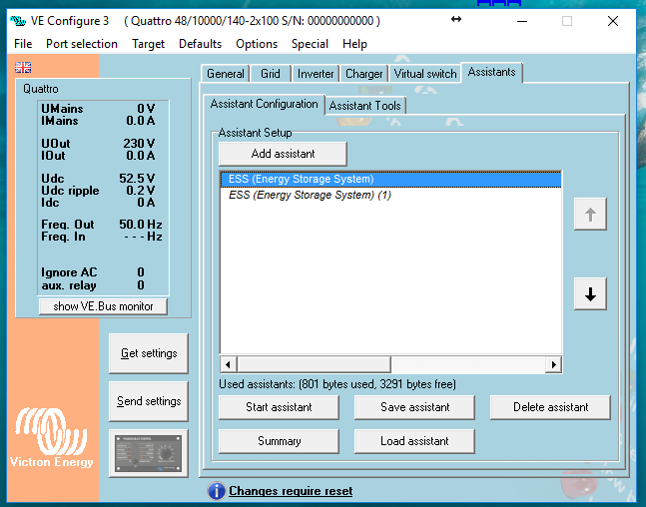Open the Port selection menu

tap(82, 44)
